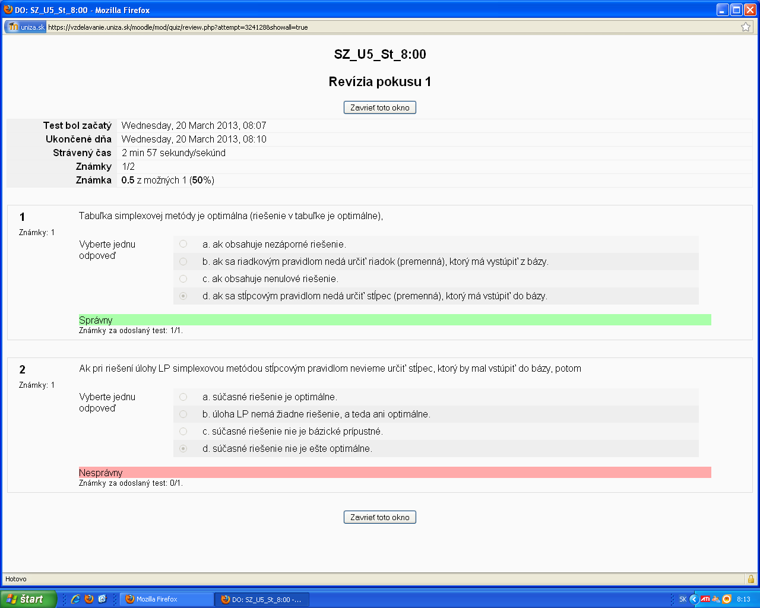The height and width of the screenshot is (608, 760).
Task: Switch to 'DO: SZ_U5_St_8:00' taskbar window
Action: pos(261,599)
